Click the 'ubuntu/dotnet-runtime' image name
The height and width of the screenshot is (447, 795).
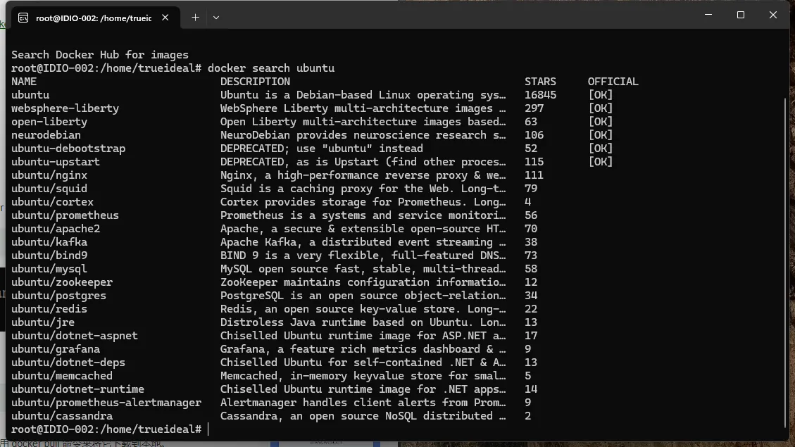(x=77, y=389)
